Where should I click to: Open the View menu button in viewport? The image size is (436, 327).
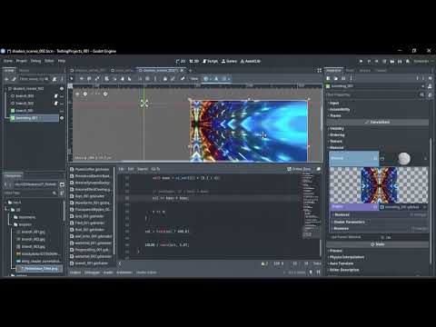point(194,79)
